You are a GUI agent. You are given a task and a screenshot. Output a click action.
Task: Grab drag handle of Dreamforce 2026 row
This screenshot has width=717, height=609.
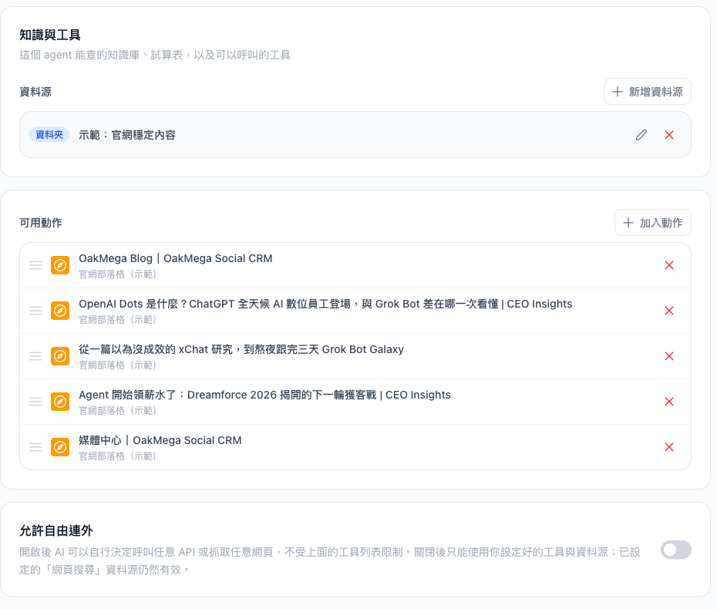[x=35, y=402]
